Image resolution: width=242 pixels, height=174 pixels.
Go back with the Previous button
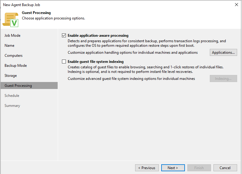(x=147, y=168)
